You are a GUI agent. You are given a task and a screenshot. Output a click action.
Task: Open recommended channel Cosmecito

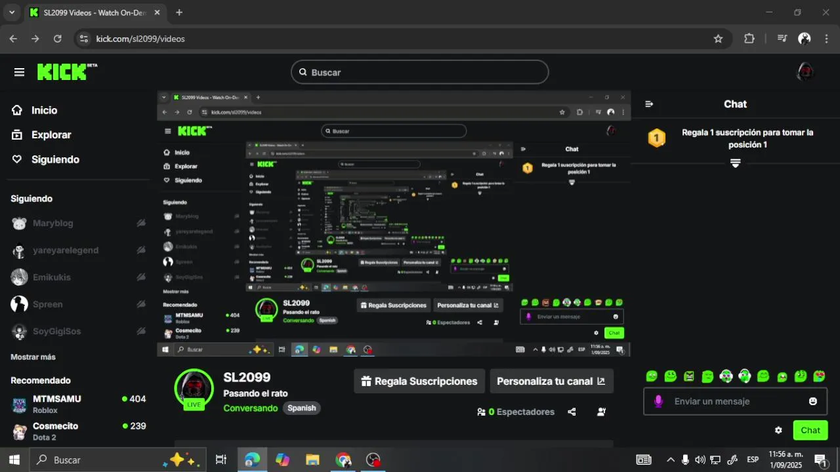[x=79, y=431]
